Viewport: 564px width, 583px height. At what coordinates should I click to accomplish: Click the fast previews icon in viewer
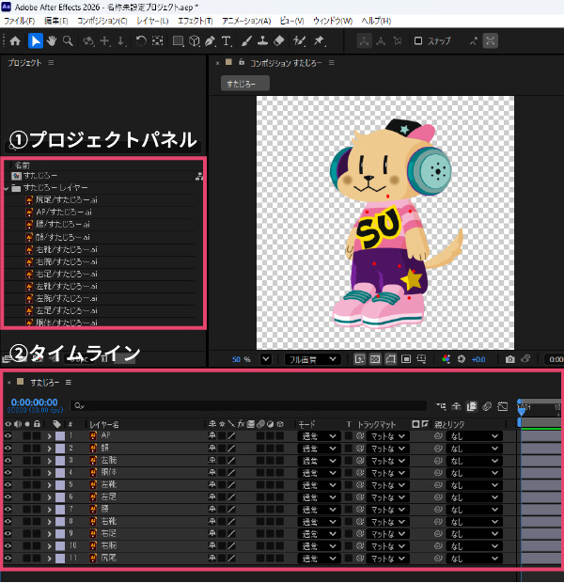pos(359,359)
